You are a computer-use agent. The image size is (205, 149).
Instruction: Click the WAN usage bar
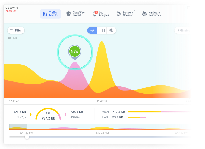point(159,112)
